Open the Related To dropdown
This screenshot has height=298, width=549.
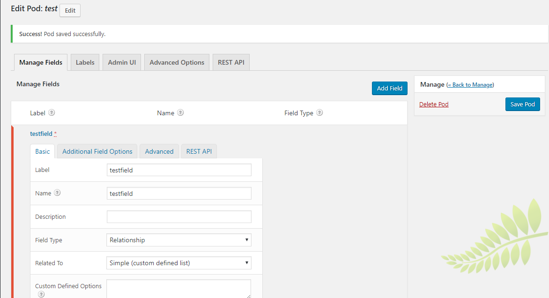178,262
